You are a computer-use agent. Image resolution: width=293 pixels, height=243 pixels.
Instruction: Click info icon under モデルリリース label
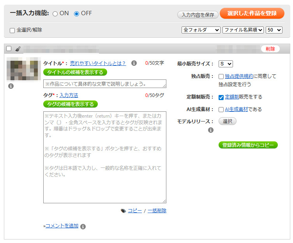[211, 130]
